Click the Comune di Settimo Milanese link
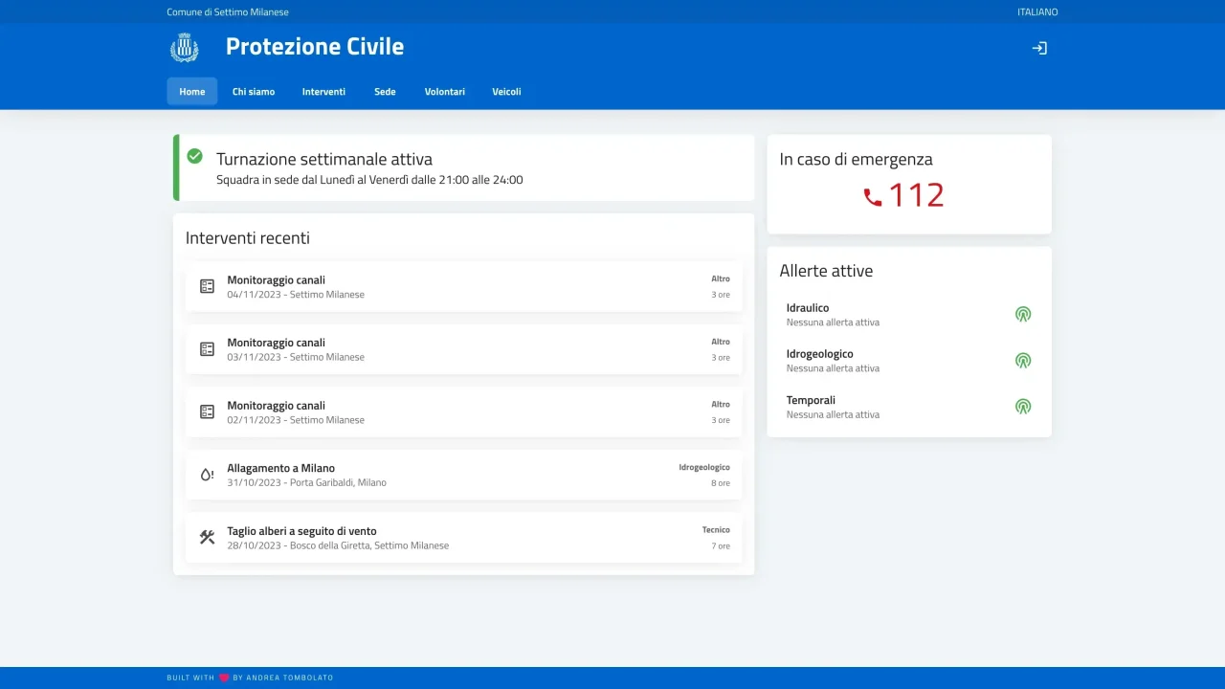1225x689 pixels. pyautogui.click(x=228, y=12)
